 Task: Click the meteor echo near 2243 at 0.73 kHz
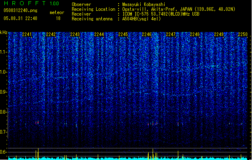pos(77,125)
